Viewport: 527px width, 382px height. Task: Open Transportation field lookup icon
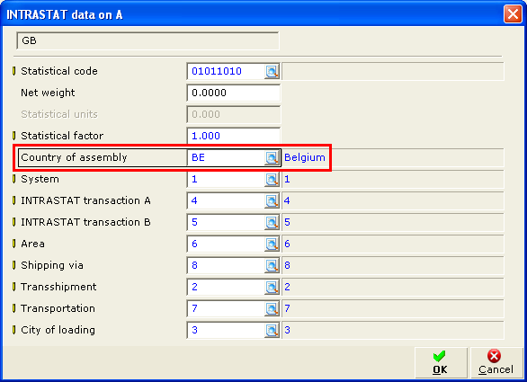[x=272, y=308]
